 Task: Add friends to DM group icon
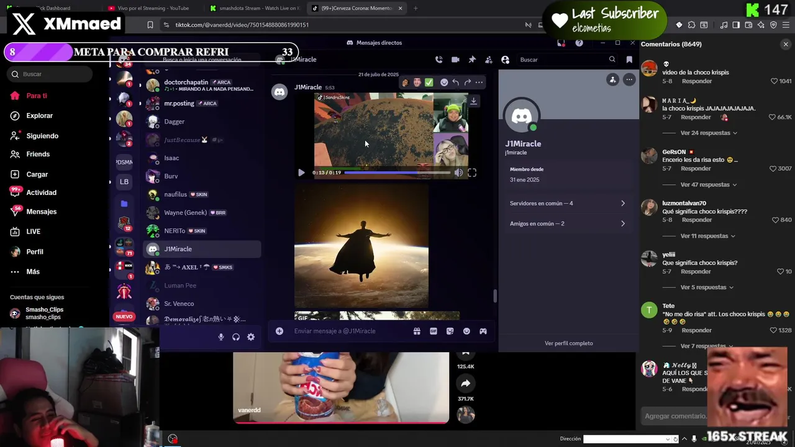coord(489,60)
